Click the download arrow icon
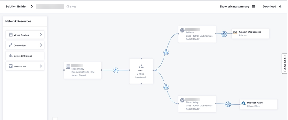 [280, 7]
